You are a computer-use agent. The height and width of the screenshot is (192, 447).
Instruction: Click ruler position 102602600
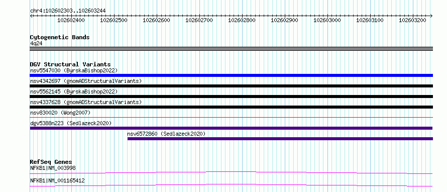156,20
